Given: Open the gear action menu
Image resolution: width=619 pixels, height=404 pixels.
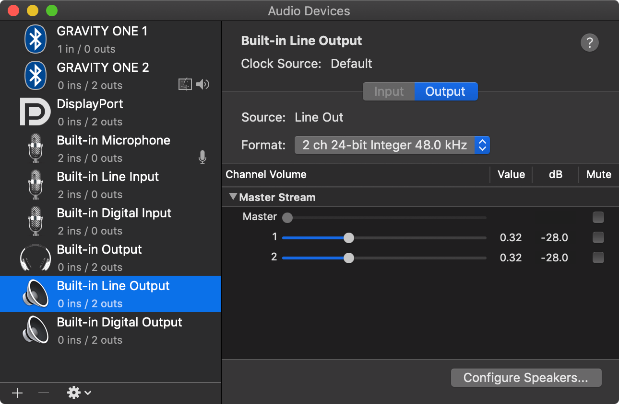Looking at the screenshot, I should [x=74, y=393].
